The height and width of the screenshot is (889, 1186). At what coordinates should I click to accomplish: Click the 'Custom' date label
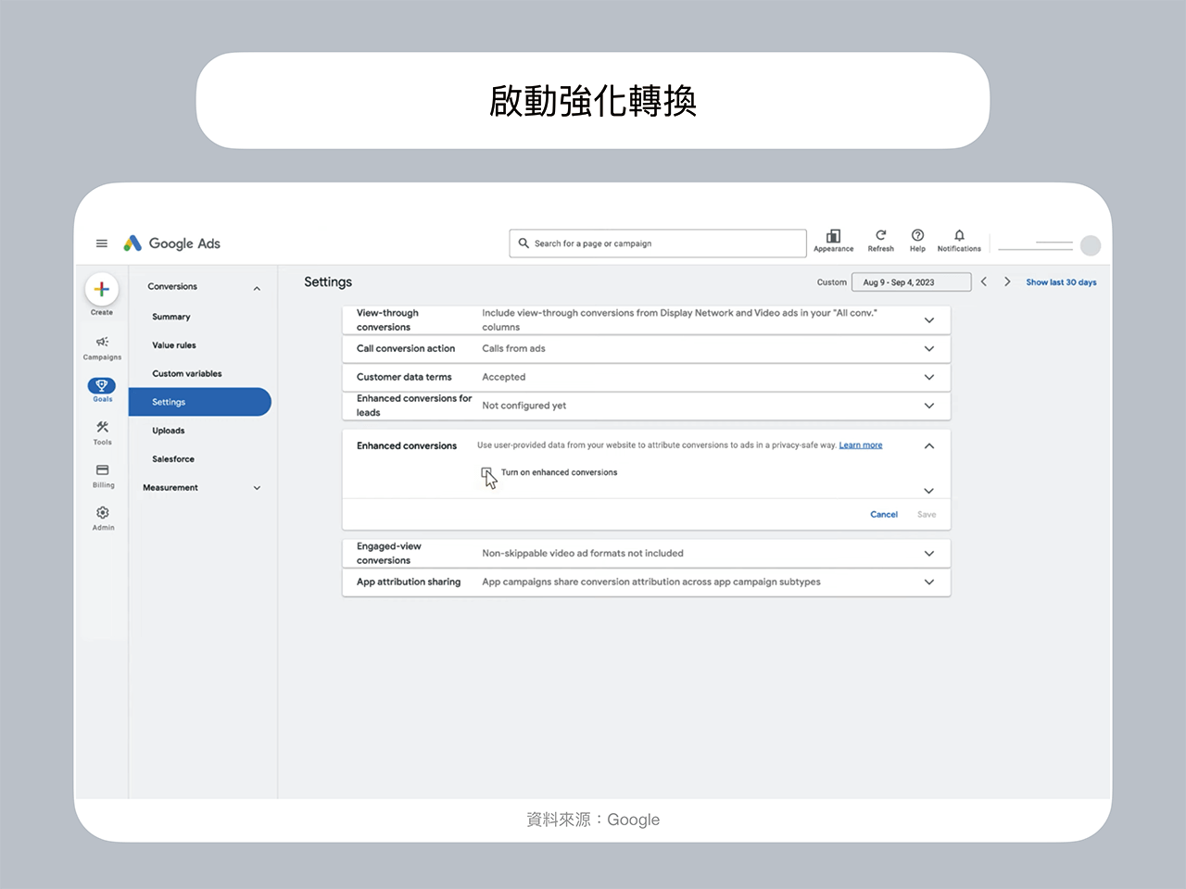tap(831, 282)
